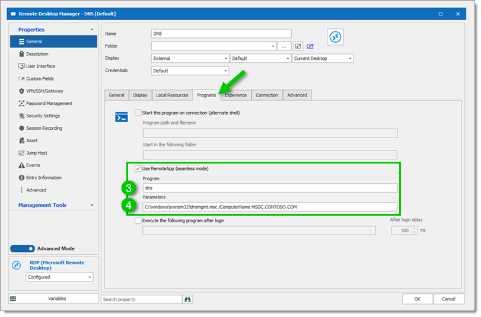Open the Security Settings section
481x317 pixels.
pos(39,116)
